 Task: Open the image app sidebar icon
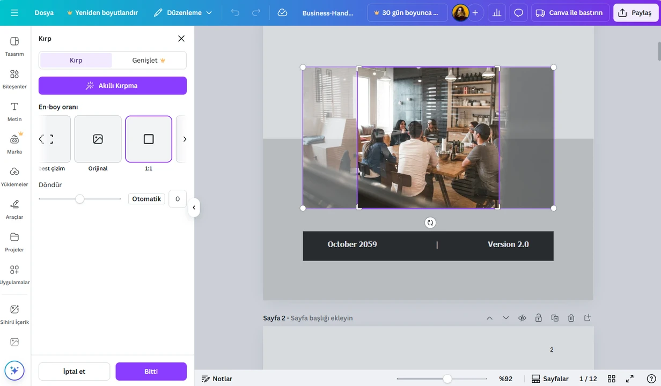(x=14, y=342)
